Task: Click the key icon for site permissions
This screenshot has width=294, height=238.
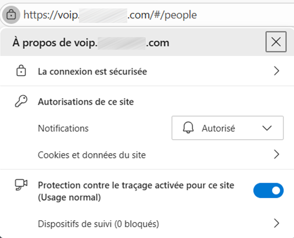Action: pyautogui.click(x=21, y=101)
